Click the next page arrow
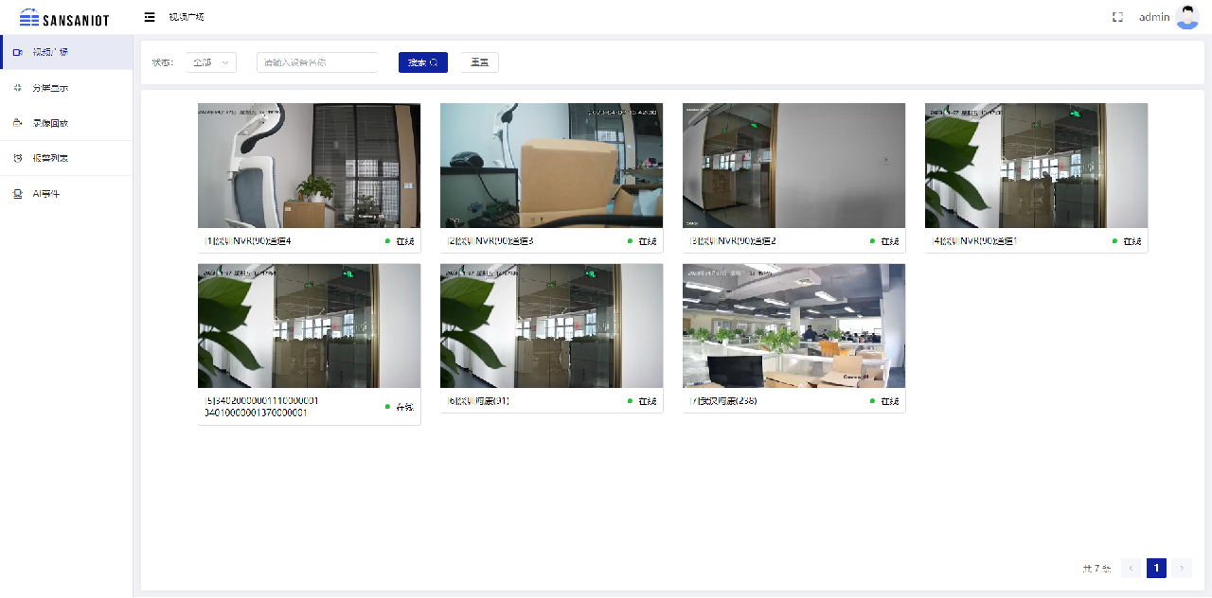 tap(1181, 568)
